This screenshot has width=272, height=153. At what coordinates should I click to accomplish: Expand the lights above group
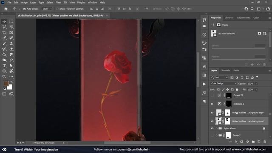point(217,128)
